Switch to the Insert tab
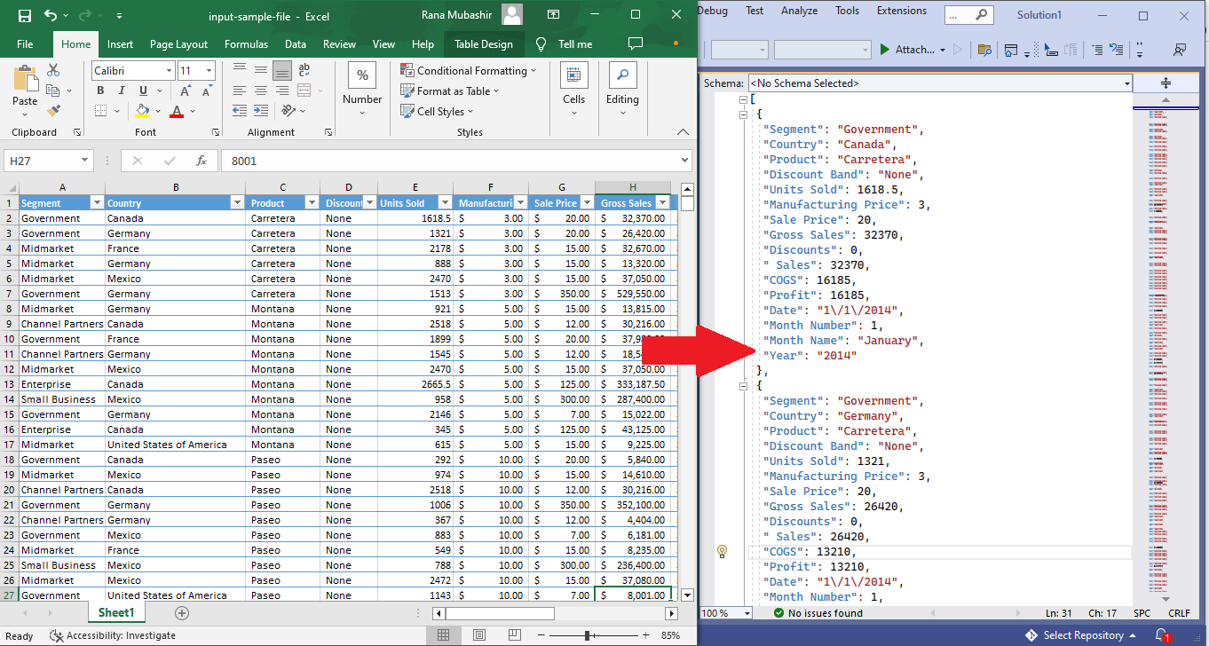This screenshot has height=646, width=1209. (120, 44)
